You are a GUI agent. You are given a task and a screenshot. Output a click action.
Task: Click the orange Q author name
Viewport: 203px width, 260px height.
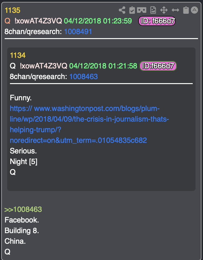pos(7,21)
